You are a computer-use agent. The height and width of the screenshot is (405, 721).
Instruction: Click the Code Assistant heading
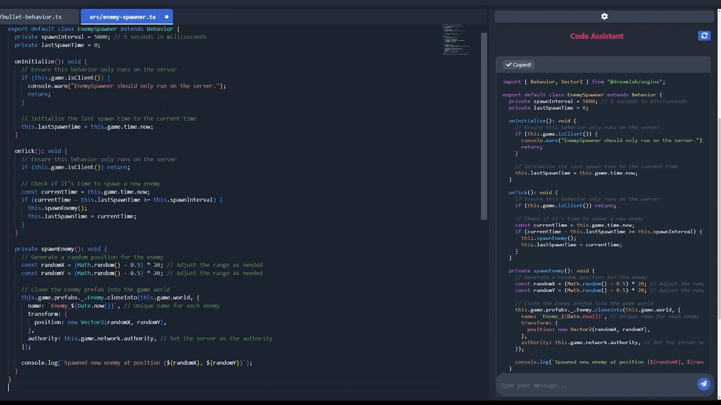[597, 36]
